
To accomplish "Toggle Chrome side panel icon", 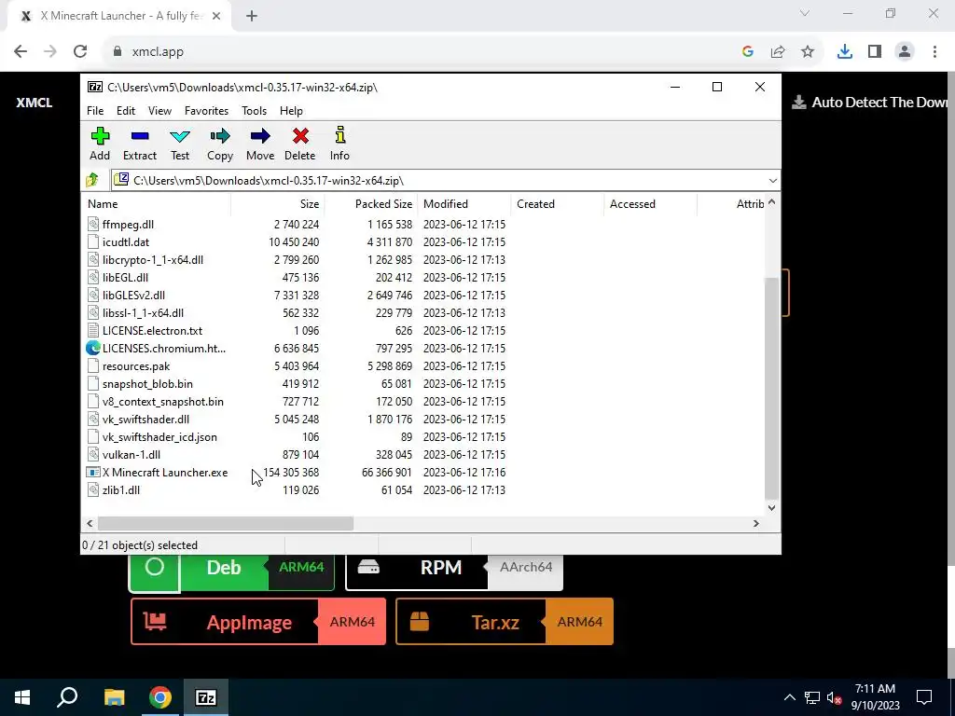I will point(875,52).
